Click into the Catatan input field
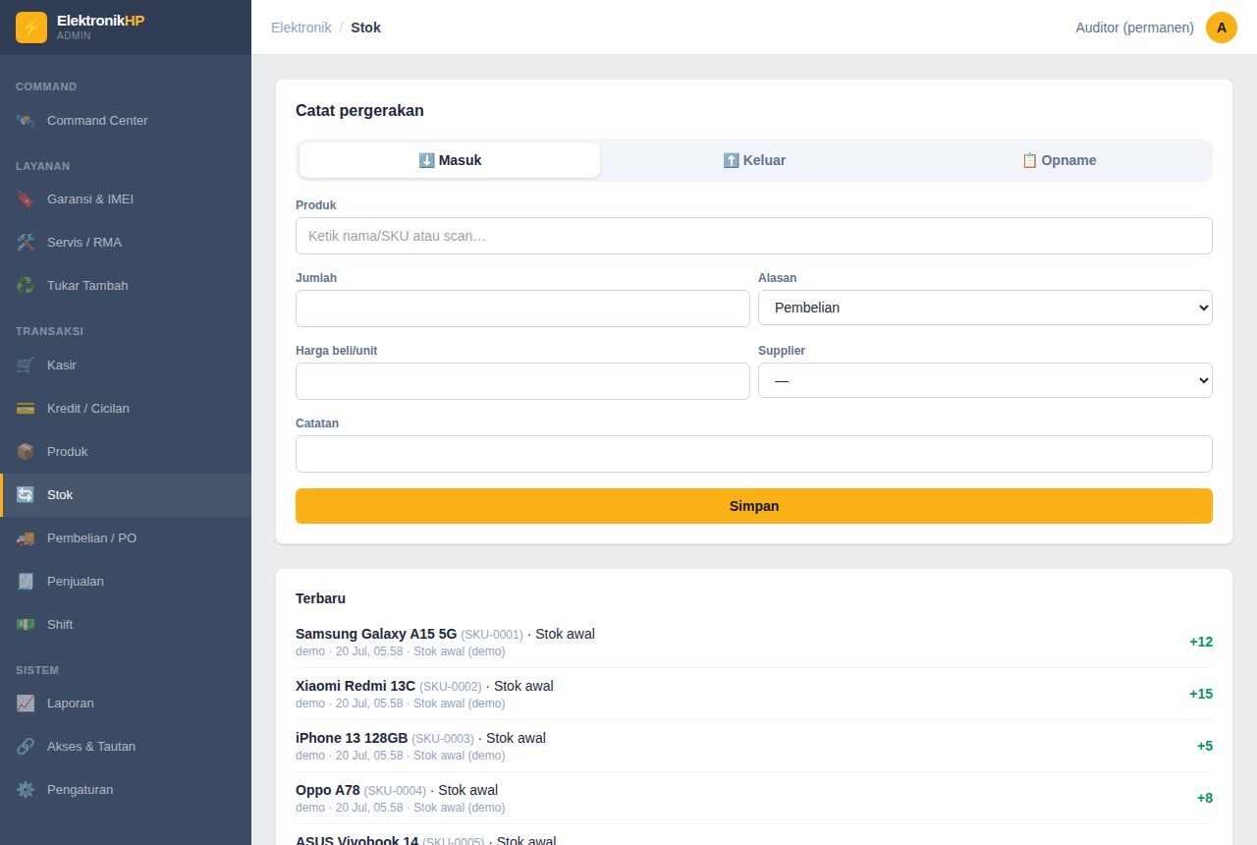This screenshot has width=1257, height=845. [754, 454]
